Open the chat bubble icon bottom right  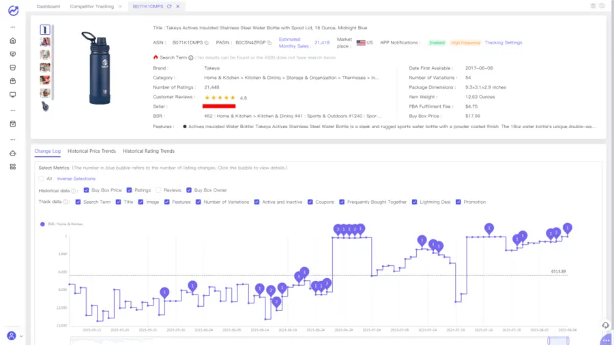606,340
